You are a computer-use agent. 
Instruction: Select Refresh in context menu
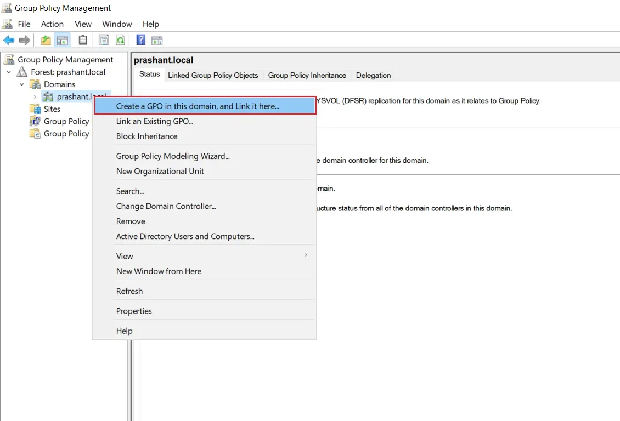click(205, 291)
